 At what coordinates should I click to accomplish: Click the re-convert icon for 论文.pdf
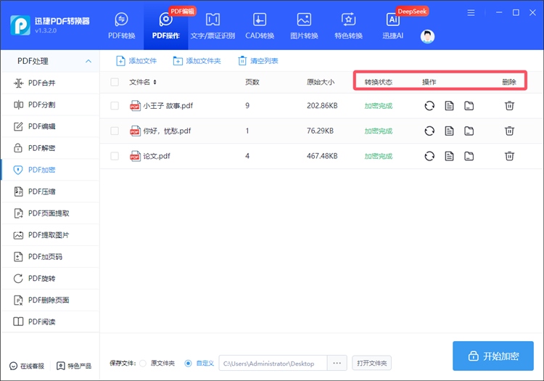pyautogui.click(x=429, y=156)
